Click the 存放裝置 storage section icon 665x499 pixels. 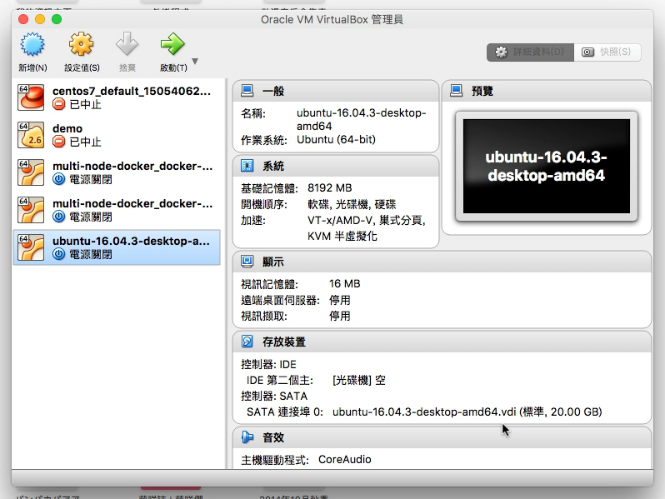[x=247, y=342]
